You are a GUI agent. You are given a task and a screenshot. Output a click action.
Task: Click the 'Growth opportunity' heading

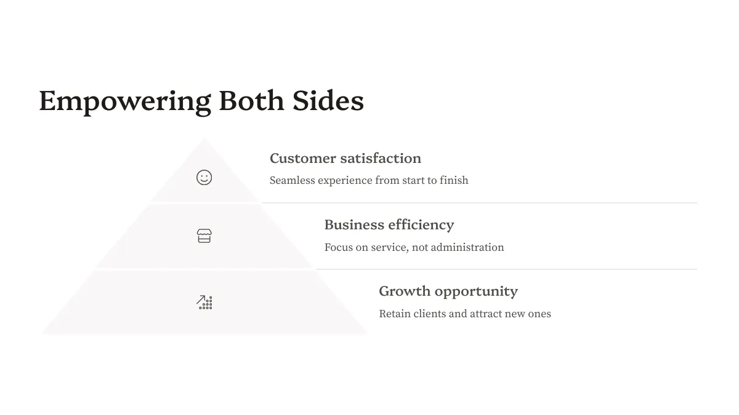pos(448,291)
